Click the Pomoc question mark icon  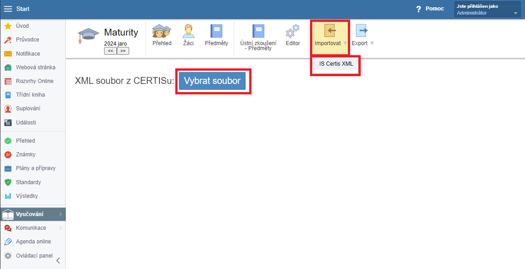419,9
